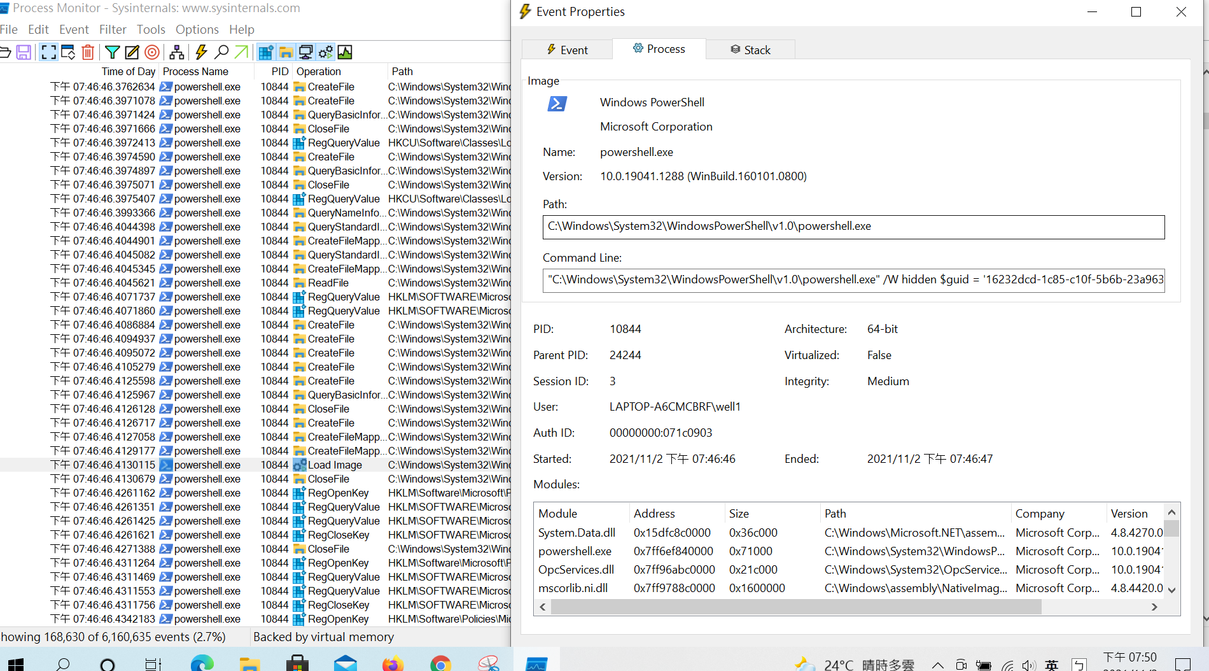Select the mscorlib.ni.dll module row
This screenshot has height=671, width=1209.
(850, 588)
